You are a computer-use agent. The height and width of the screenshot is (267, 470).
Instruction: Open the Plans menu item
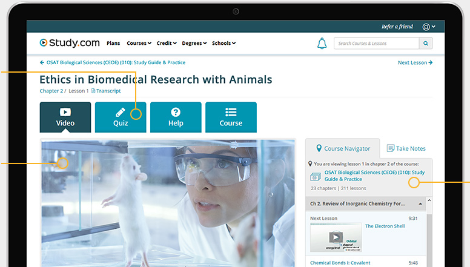113,44
